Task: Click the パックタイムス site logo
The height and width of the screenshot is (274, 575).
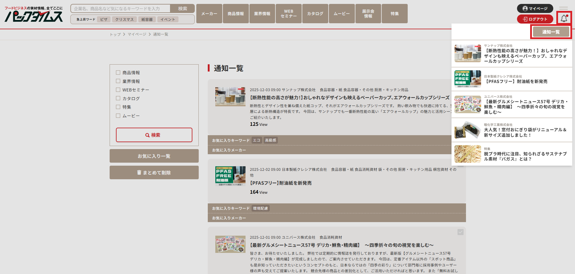Action: pyautogui.click(x=34, y=14)
